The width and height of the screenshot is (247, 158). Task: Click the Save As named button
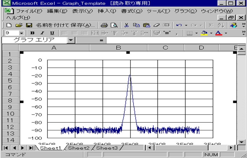tap(65, 25)
